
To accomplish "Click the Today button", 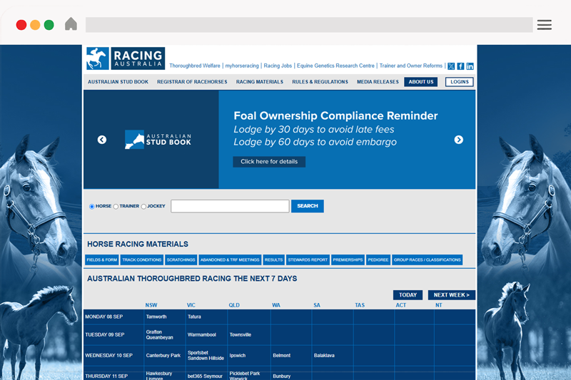I will pyautogui.click(x=408, y=295).
